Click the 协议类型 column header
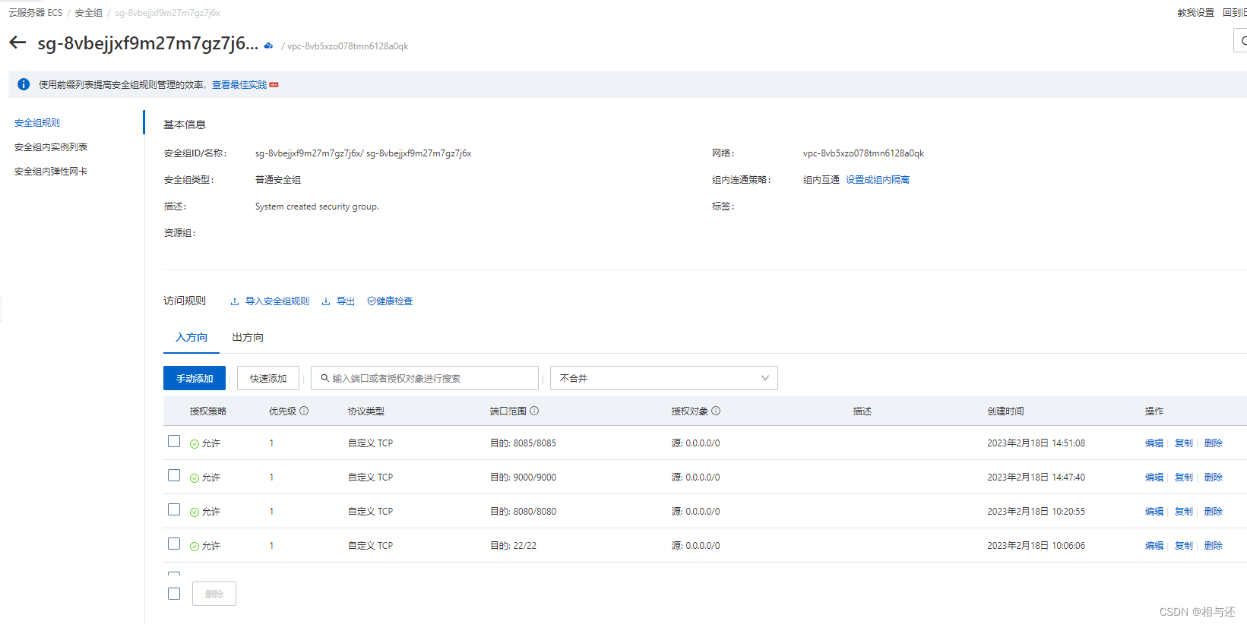This screenshot has width=1247, height=624. [x=366, y=411]
